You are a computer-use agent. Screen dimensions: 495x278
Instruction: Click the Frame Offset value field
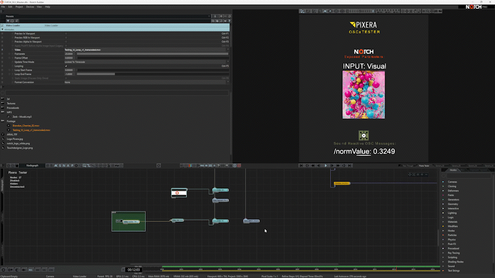point(70,58)
